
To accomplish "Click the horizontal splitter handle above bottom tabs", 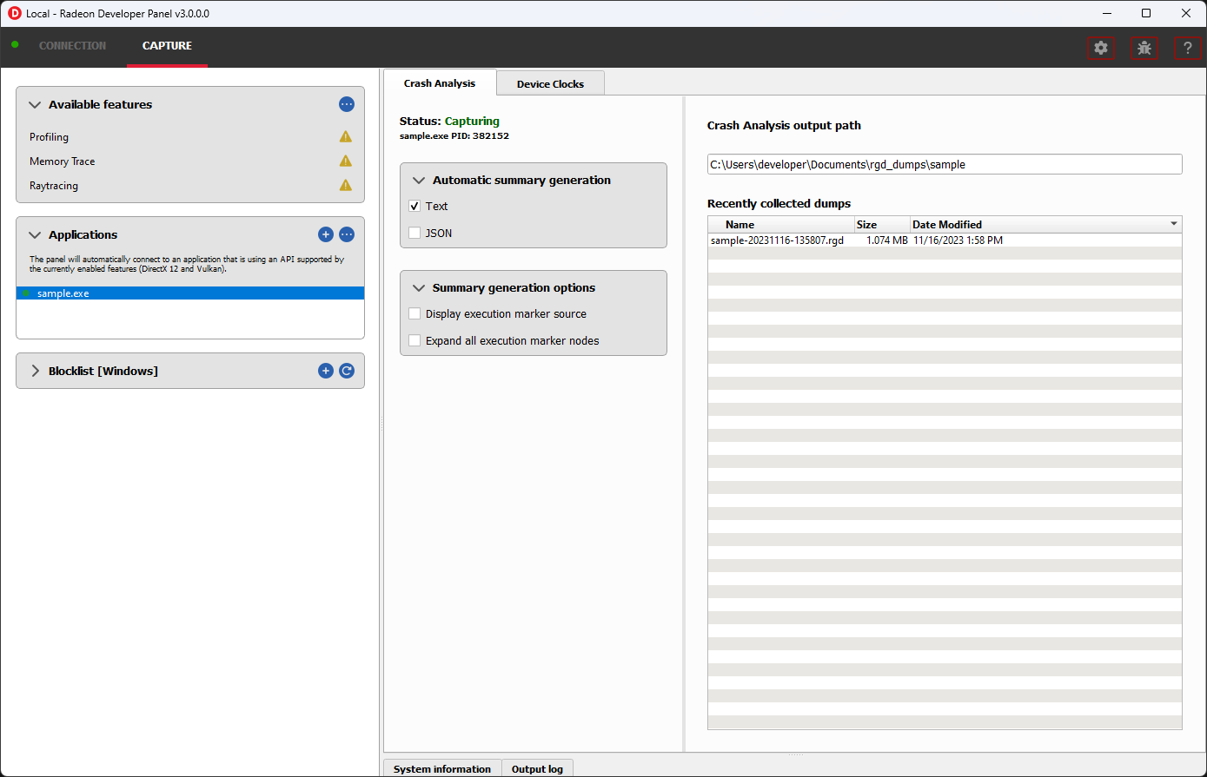I will click(795, 754).
